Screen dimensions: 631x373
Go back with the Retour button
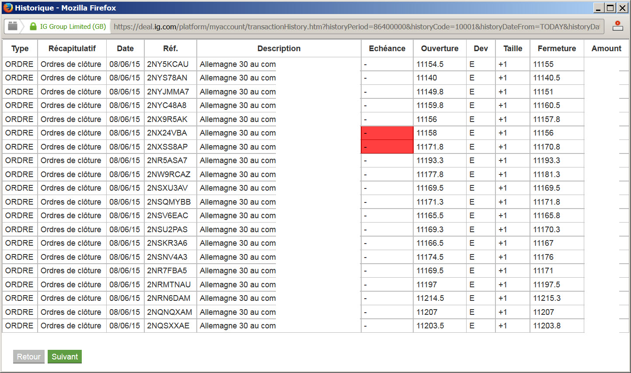point(29,357)
